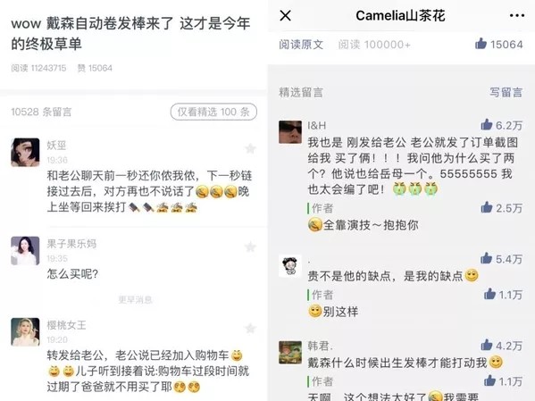Open 韩君's profile avatar
Viewport: 535px width, 401px height.
[290, 352]
